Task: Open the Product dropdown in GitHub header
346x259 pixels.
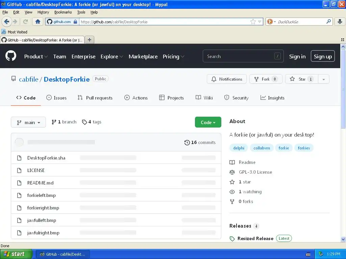Action: pyautogui.click(x=36, y=57)
